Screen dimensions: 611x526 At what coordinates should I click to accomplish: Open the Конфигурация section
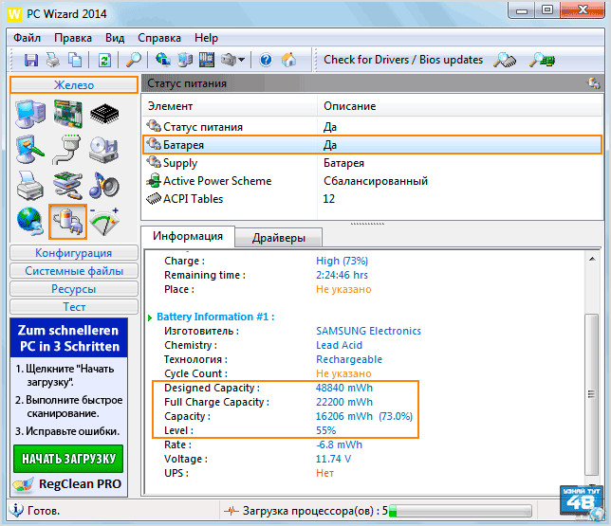(74, 253)
